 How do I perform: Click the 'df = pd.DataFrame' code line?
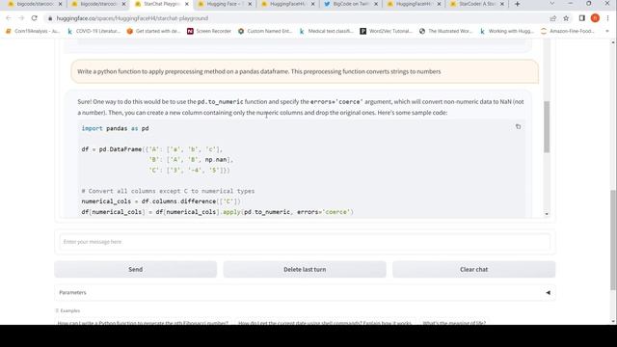152,149
